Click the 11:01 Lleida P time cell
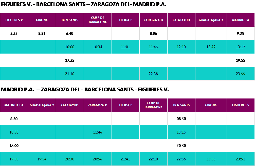Viewport: 255px width, 166px height. [125, 47]
